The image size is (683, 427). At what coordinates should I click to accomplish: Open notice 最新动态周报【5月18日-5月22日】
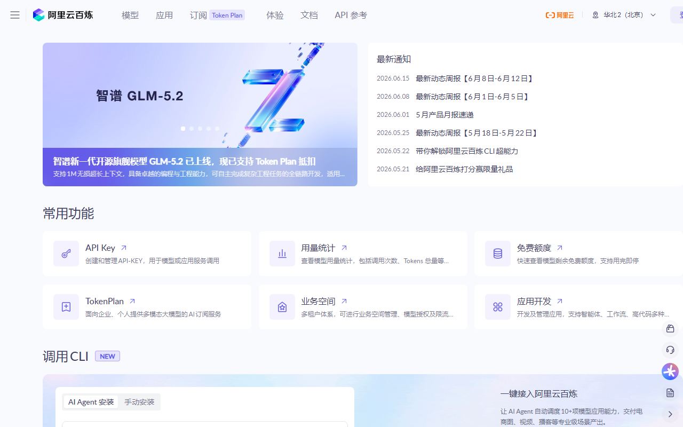(477, 133)
